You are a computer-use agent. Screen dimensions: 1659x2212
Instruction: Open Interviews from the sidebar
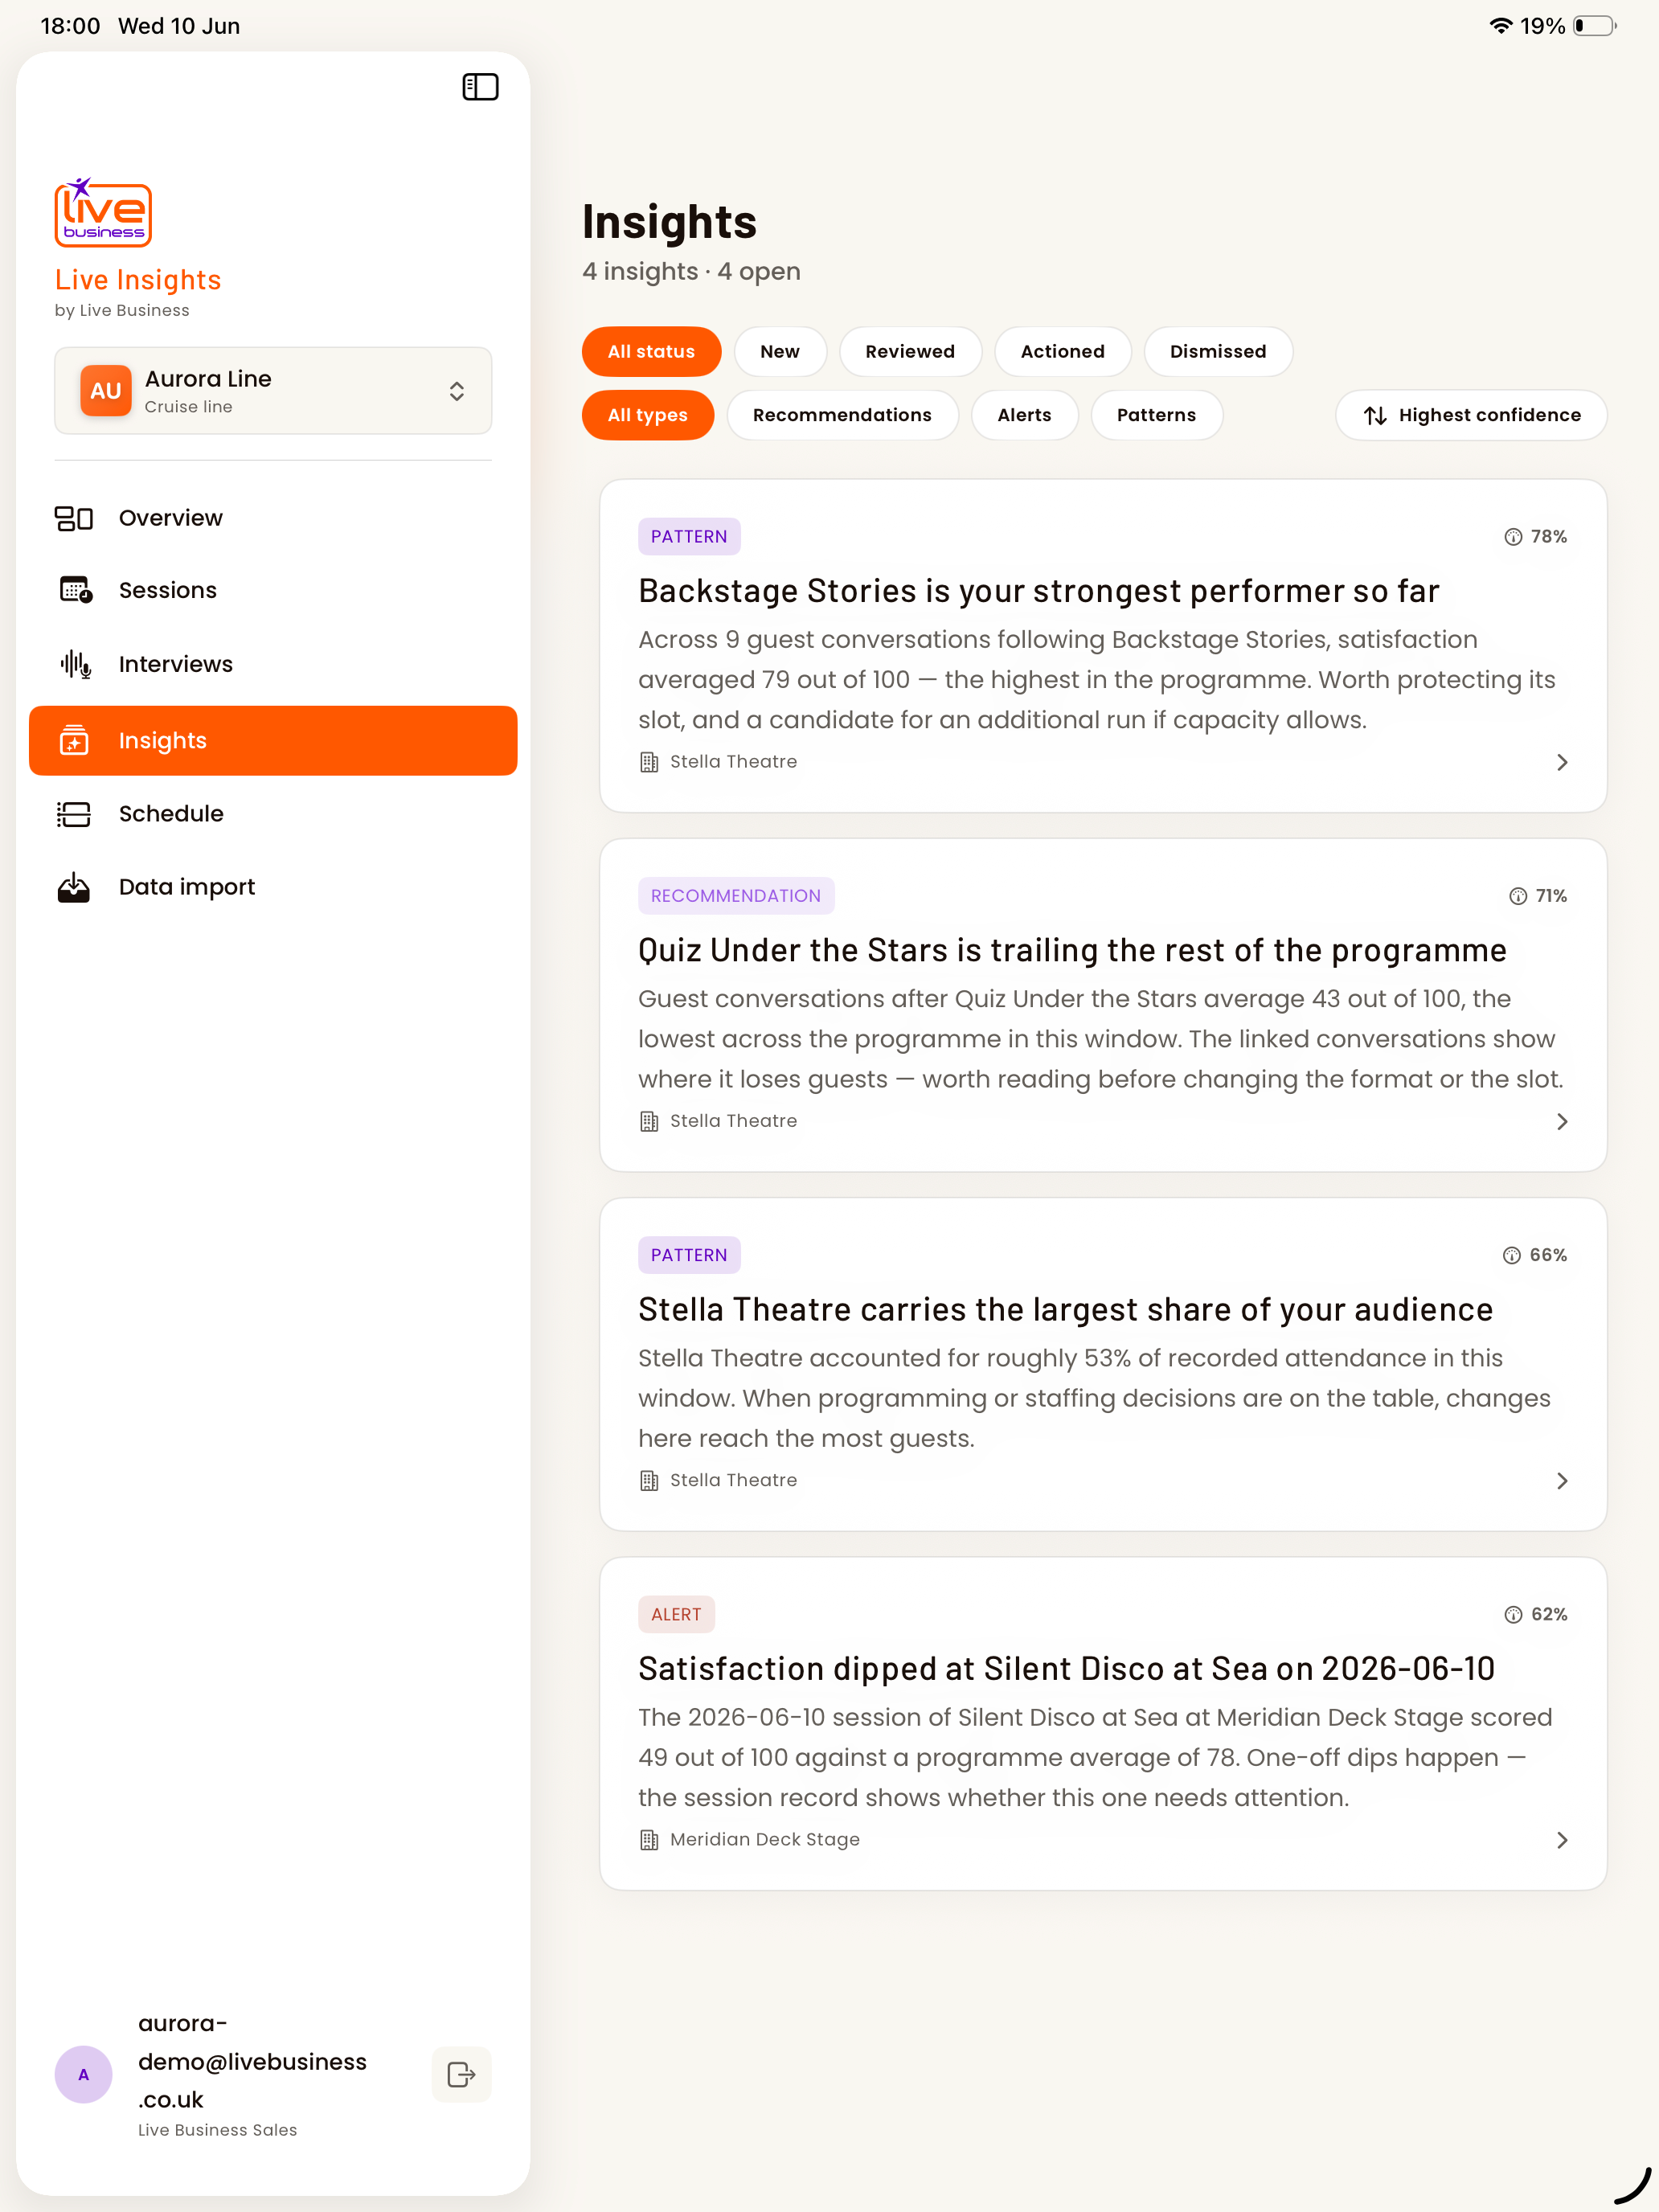pos(273,664)
